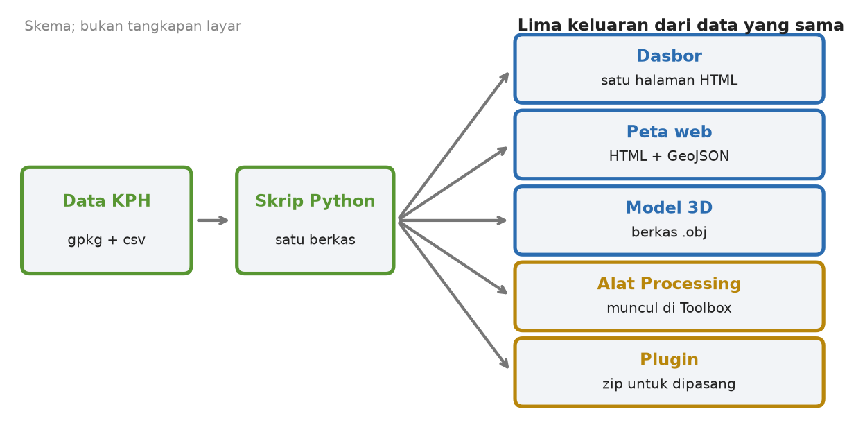Click the "satu berkas" label
Screen dimensions: 856x441
point(315,240)
